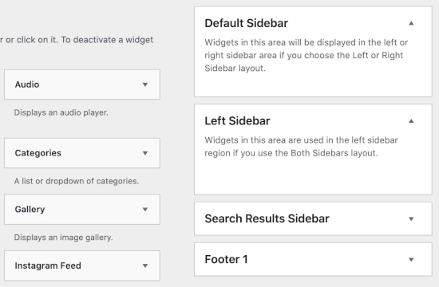Select the Instagram Feed widget title

pos(48,265)
